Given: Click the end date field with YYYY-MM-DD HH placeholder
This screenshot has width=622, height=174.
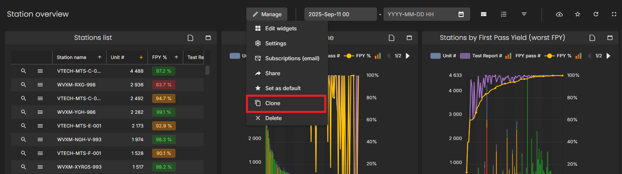Looking at the screenshot, I should click(x=427, y=14).
